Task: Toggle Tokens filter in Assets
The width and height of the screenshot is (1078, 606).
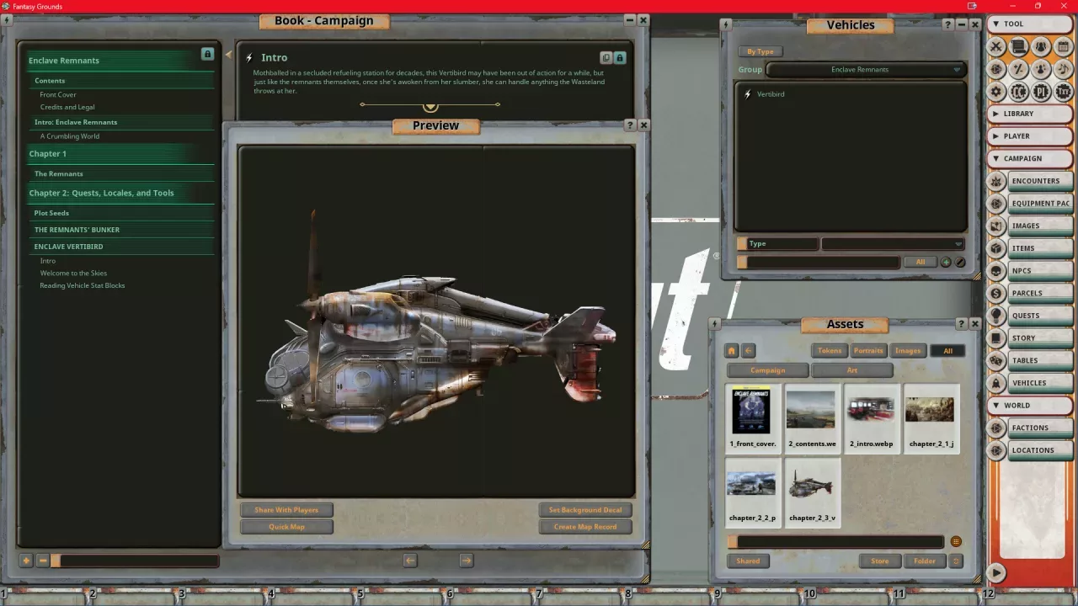Action: (x=830, y=351)
